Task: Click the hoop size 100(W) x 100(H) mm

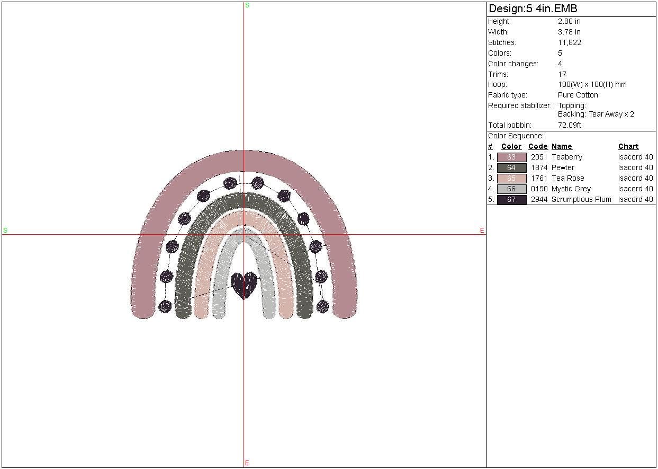Action: pyautogui.click(x=592, y=85)
